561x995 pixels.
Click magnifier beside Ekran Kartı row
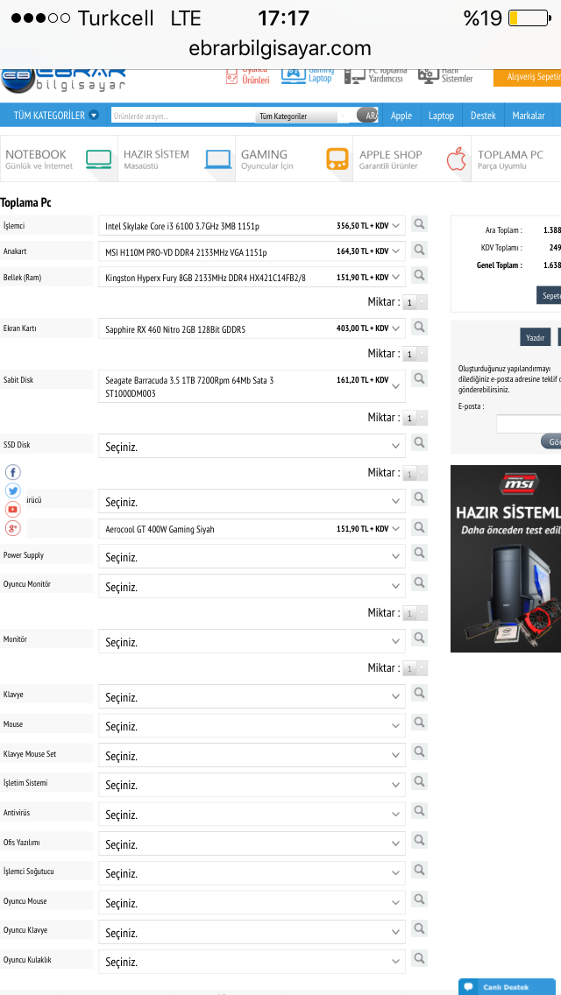419,327
